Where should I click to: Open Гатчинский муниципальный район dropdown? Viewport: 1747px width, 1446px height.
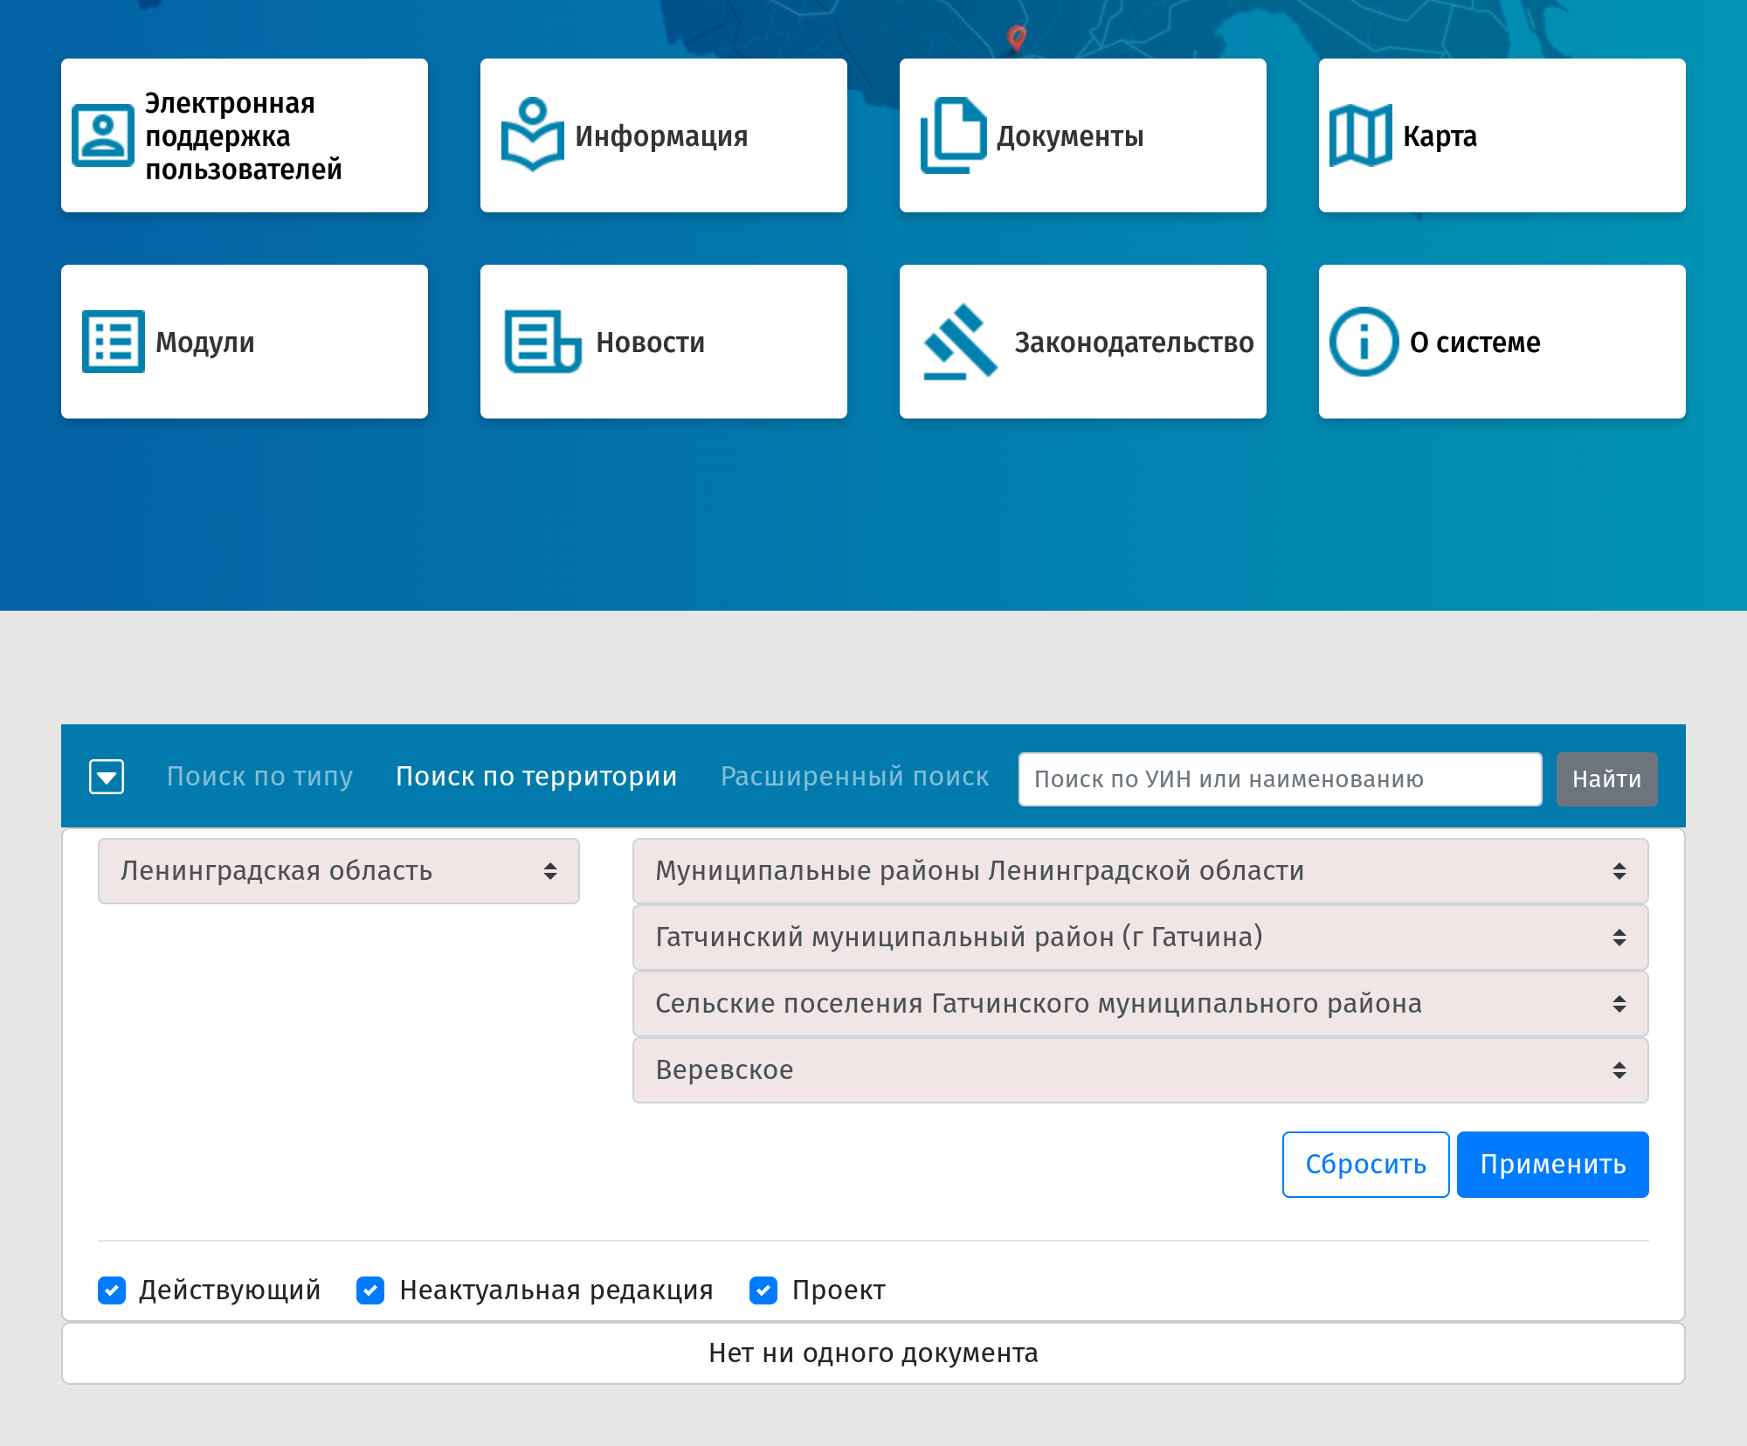1141,937
